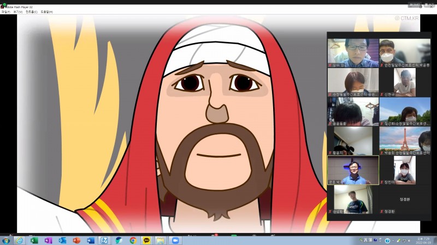This screenshot has width=437, height=245.
Task: Select the highlighted active speaker in blue shirt
Action: pyautogui.click(x=353, y=170)
